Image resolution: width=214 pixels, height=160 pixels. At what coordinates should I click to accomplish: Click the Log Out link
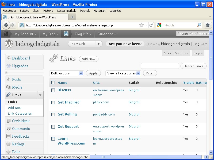click(200, 44)
